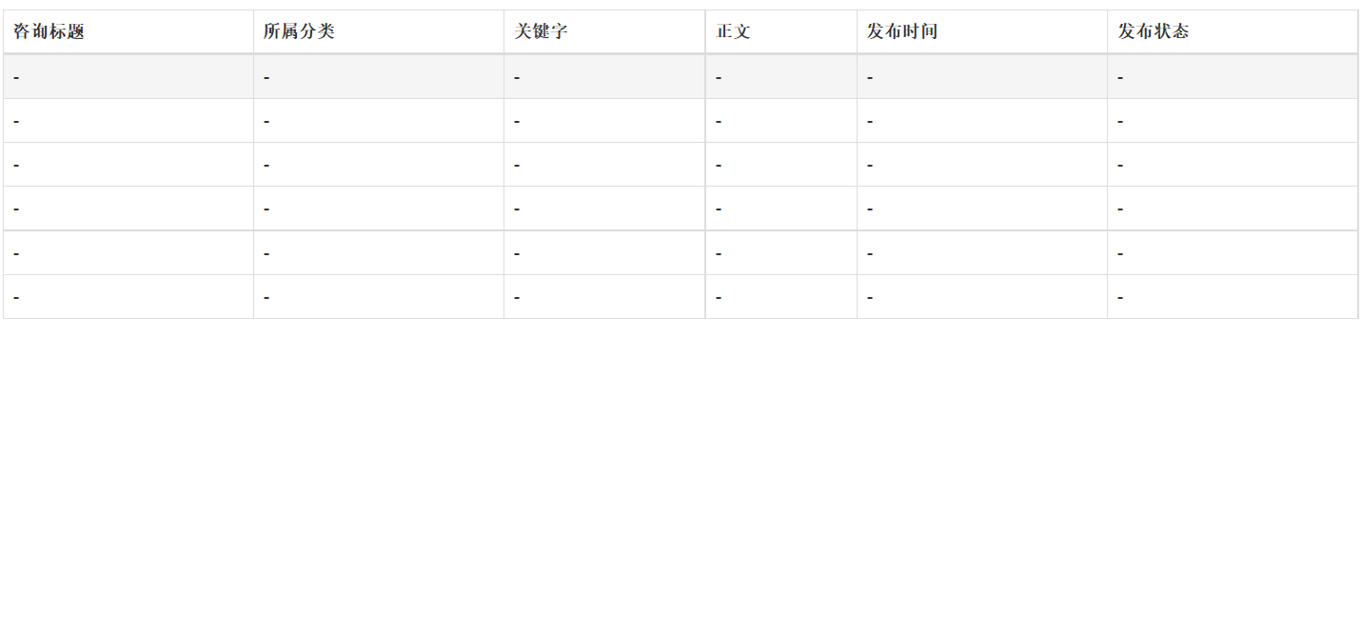Screen dimensions: 1362x617
Task: Click fifth row's 发布时间 cell
Action: click(x=982, y=253)
